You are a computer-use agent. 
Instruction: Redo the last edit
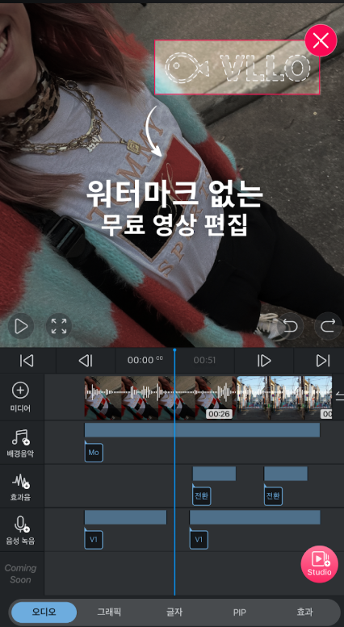point(328,326)
